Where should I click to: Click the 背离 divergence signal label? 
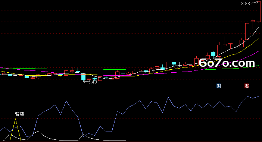(x=20, y=114)
